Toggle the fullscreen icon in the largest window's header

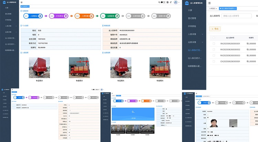tap(164, 2)
